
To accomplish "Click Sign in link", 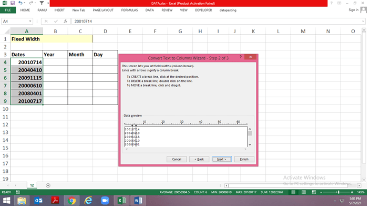I will click(353, 10).
